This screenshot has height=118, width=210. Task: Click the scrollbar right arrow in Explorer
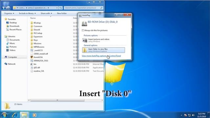[x=102, y=100]
